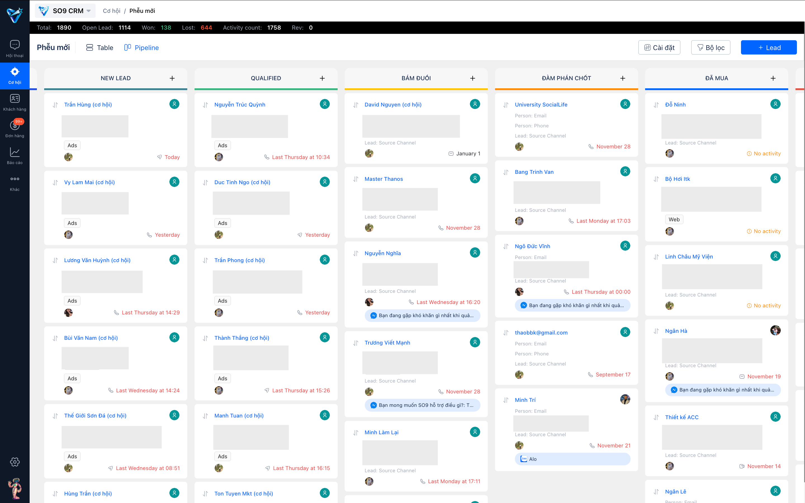Image resolution: width=805 pixels, height=503 pixels.
Task: Click the blue + Lead button
Action: pyautogui.click(x=769, y=48)
